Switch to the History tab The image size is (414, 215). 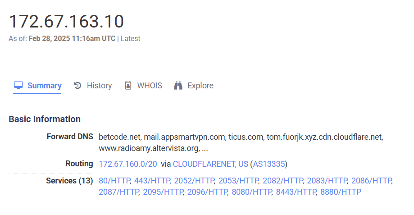tap(99, 86)
